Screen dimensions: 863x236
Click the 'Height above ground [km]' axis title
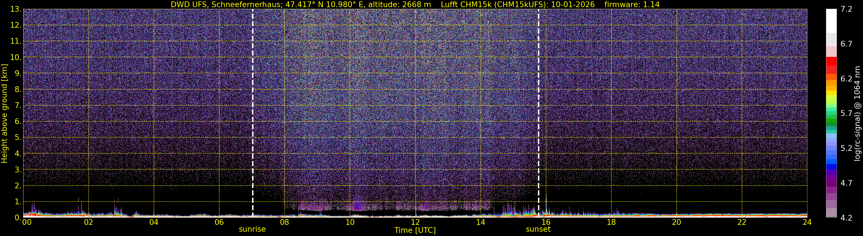coord(4,113)
